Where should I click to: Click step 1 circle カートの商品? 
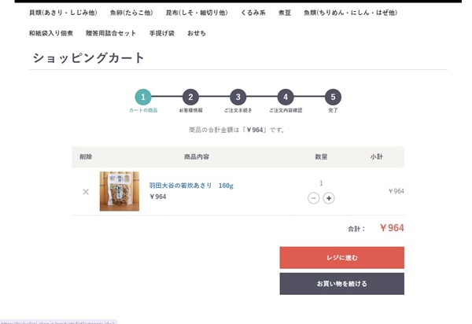click(143, 97)
